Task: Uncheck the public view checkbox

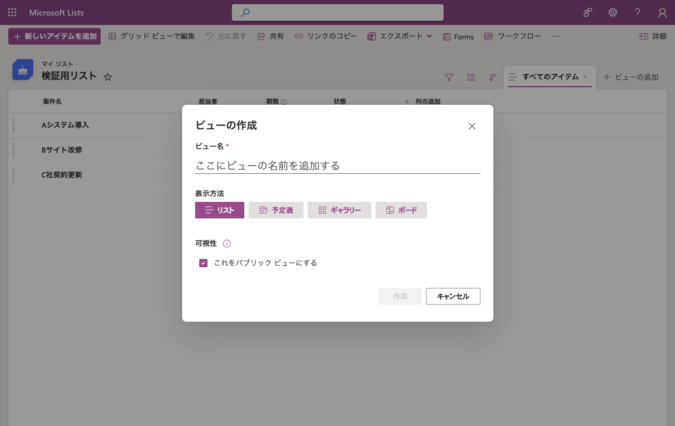Action: pyautogui.click(x=203, y=263)
